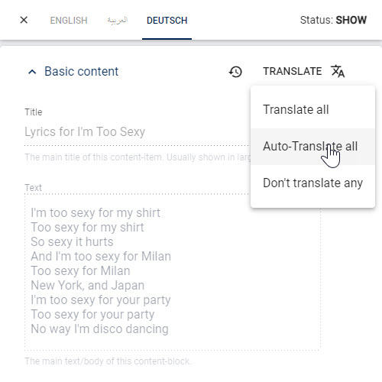Screen dimensions: 382x382
Task: Click the Title input field
Action: pos(137,132)
